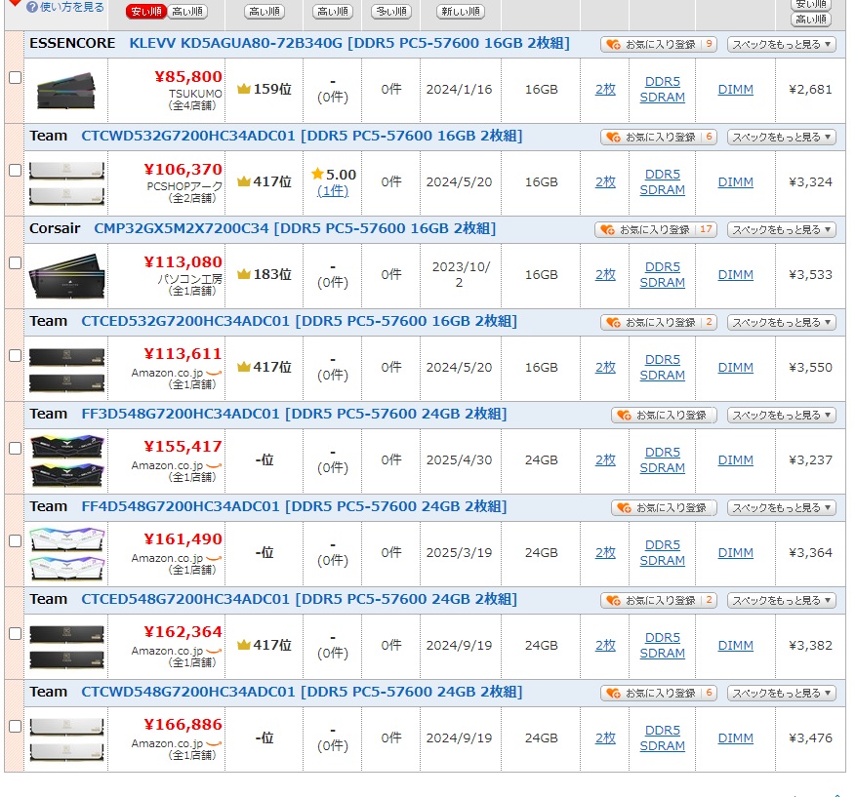The width and height of the screenshot is (856, 797).
Task: Click the red 安い順 price sort button
Action: tap(145, 12)
